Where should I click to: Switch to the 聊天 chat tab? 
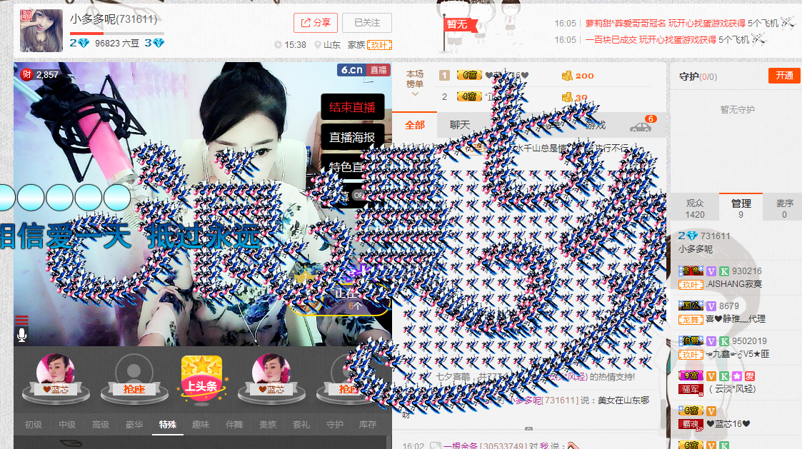point(460,126)
